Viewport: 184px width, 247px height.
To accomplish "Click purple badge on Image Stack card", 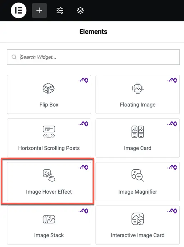I will [x=84, y=211].
